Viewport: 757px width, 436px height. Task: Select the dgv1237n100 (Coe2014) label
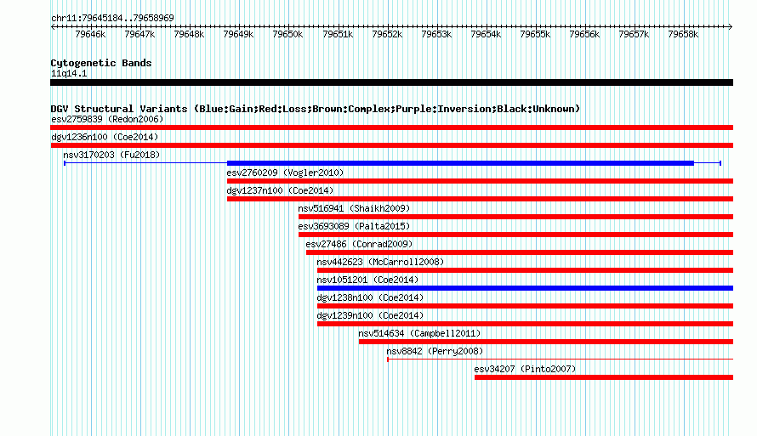(280, 190)
